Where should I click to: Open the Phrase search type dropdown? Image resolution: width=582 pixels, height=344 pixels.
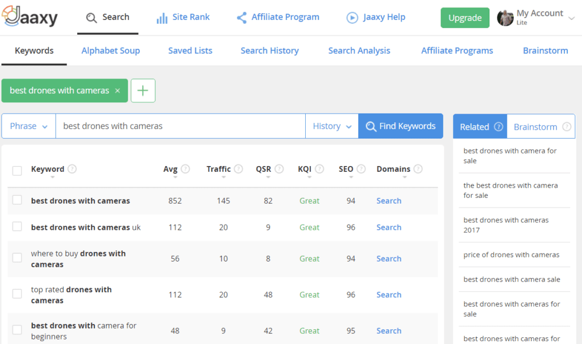tap(28, 126)
